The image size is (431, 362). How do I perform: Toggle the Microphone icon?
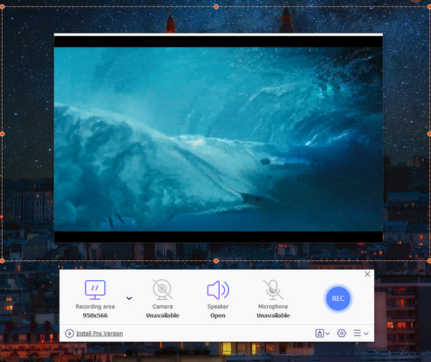273,290
